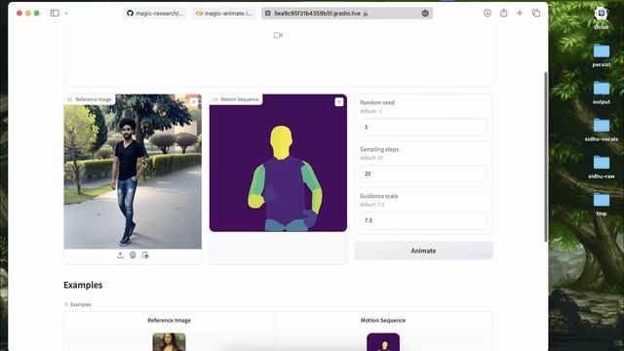Click the page options button in address bar
Image resolution: width=624 pixels, height=351 pixels.
(x=425, y=13)
